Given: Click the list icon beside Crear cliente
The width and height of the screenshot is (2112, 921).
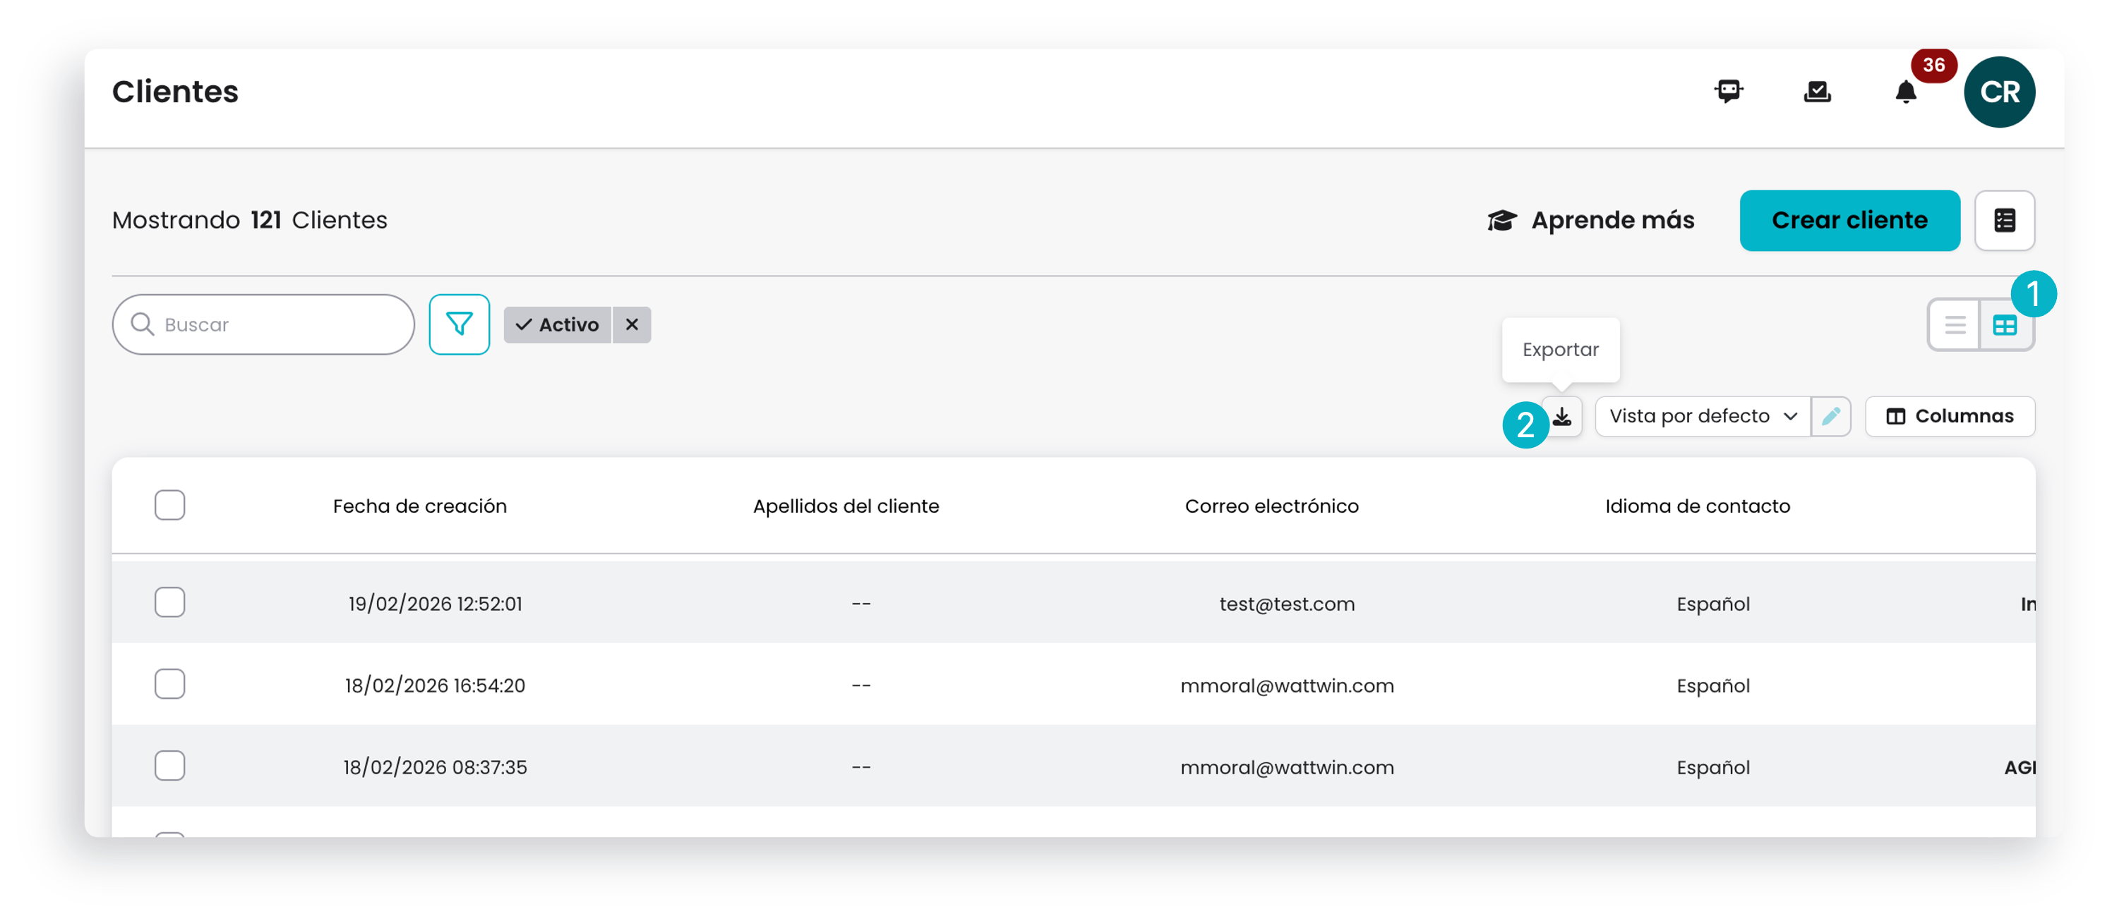Looking at the screenshot, I should [x=2004, y=221].
